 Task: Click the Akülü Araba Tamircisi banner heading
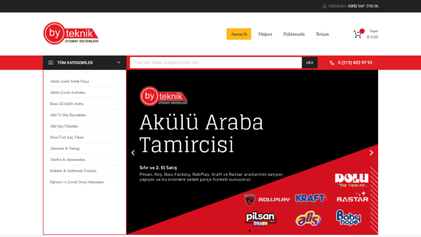tap(201, 133)
